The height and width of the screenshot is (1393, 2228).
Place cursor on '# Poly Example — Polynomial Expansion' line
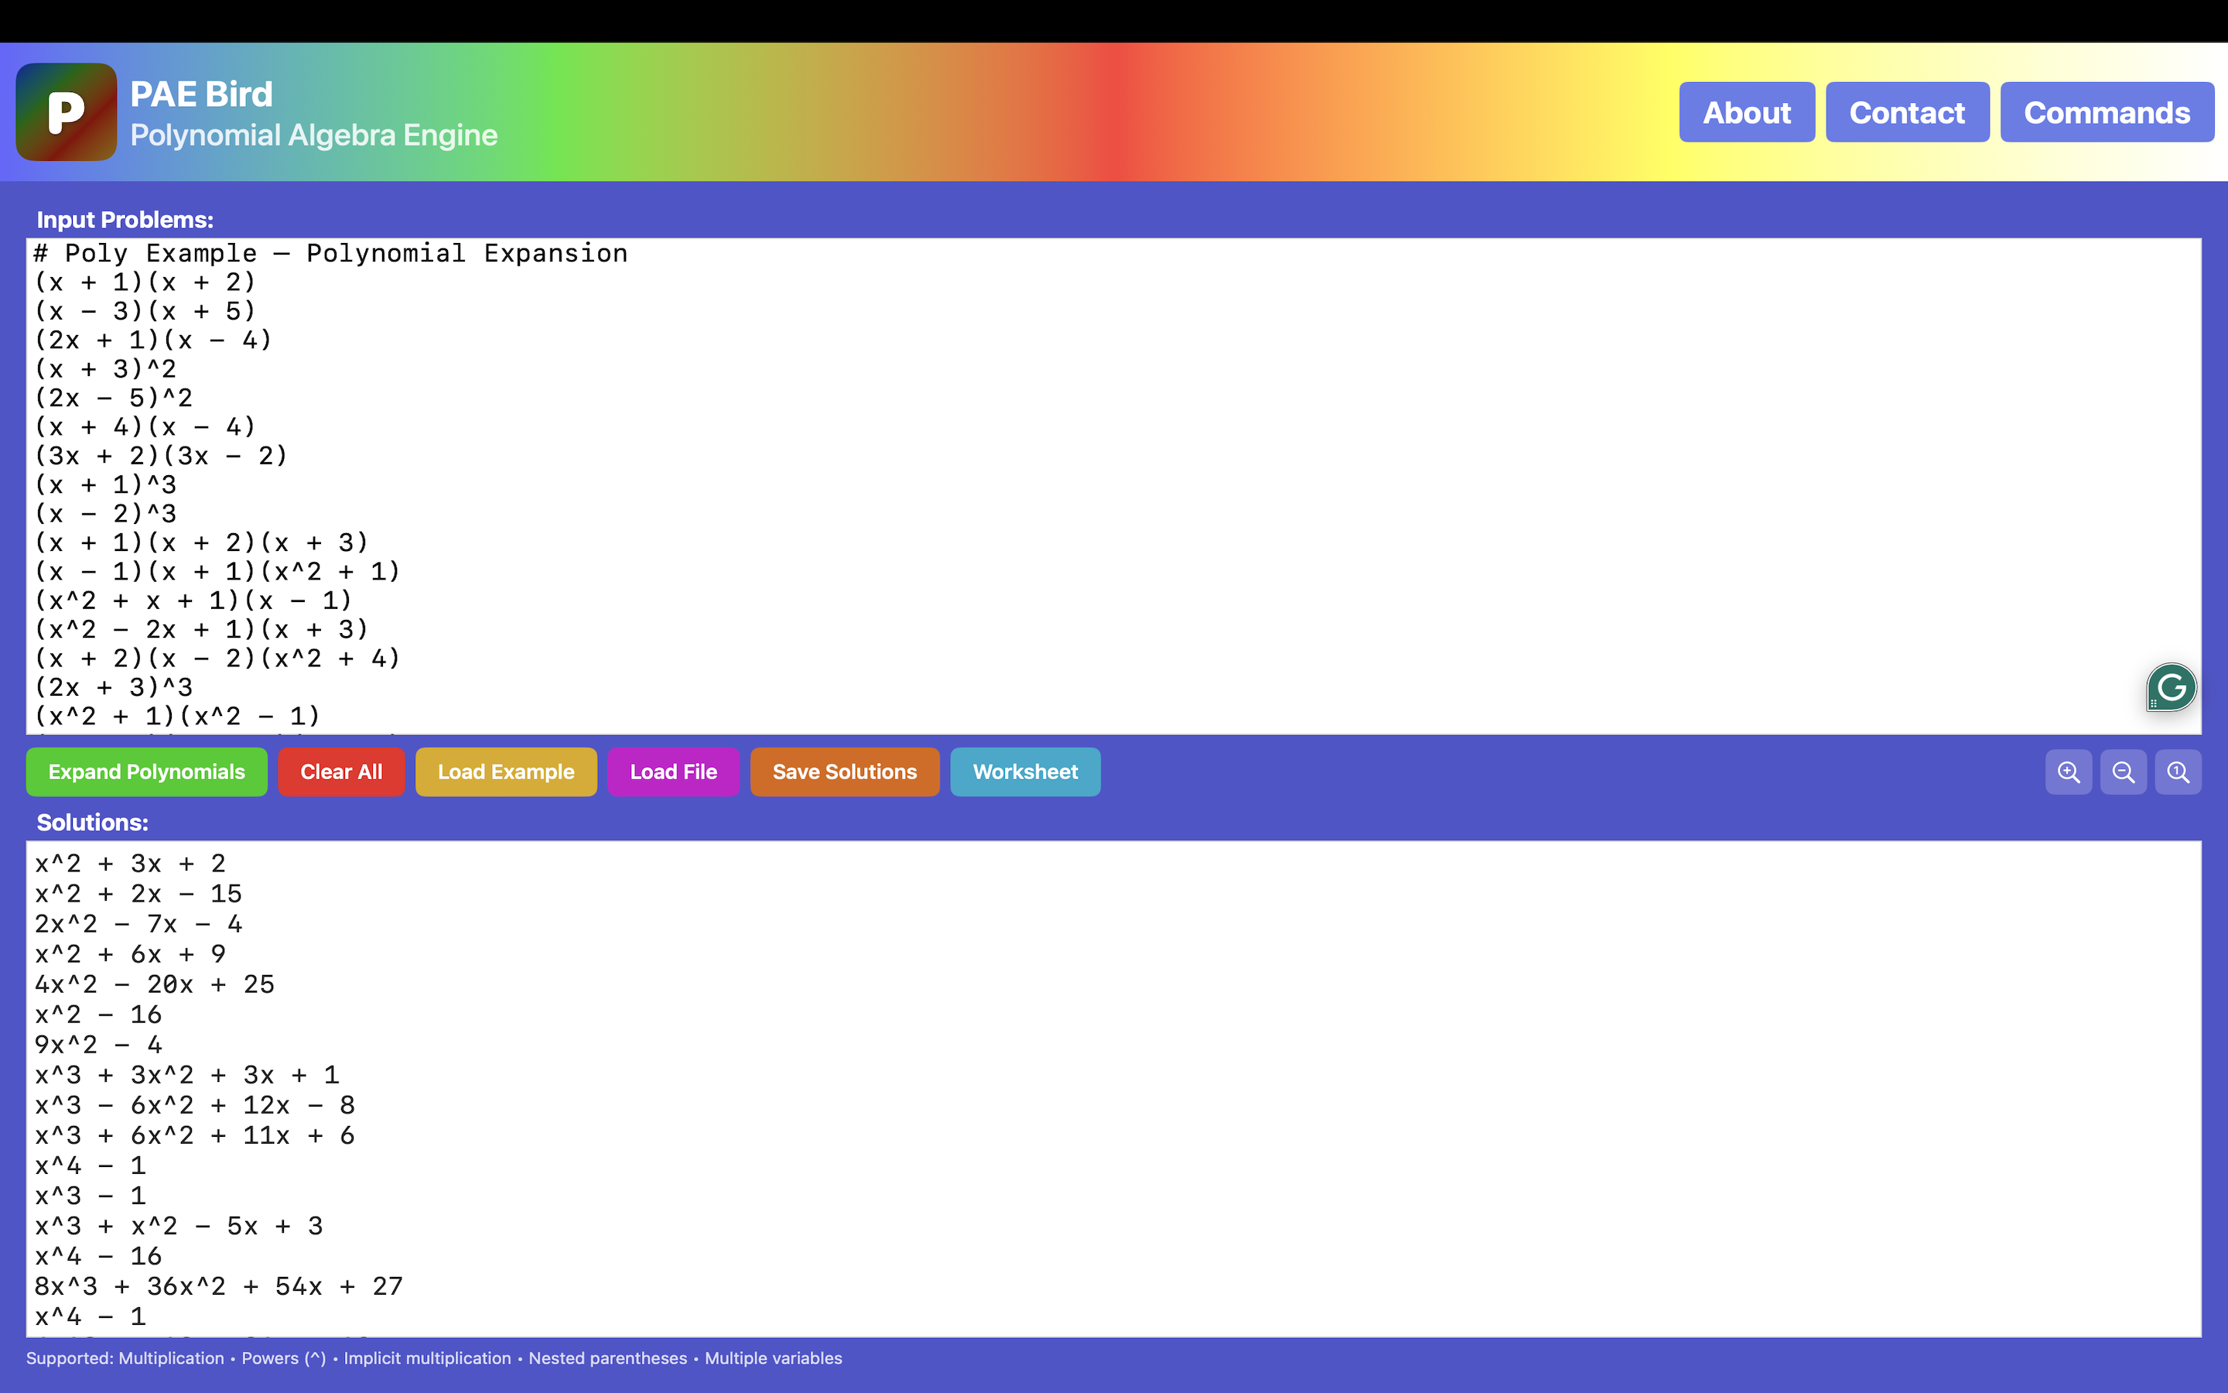coord(331,253)
